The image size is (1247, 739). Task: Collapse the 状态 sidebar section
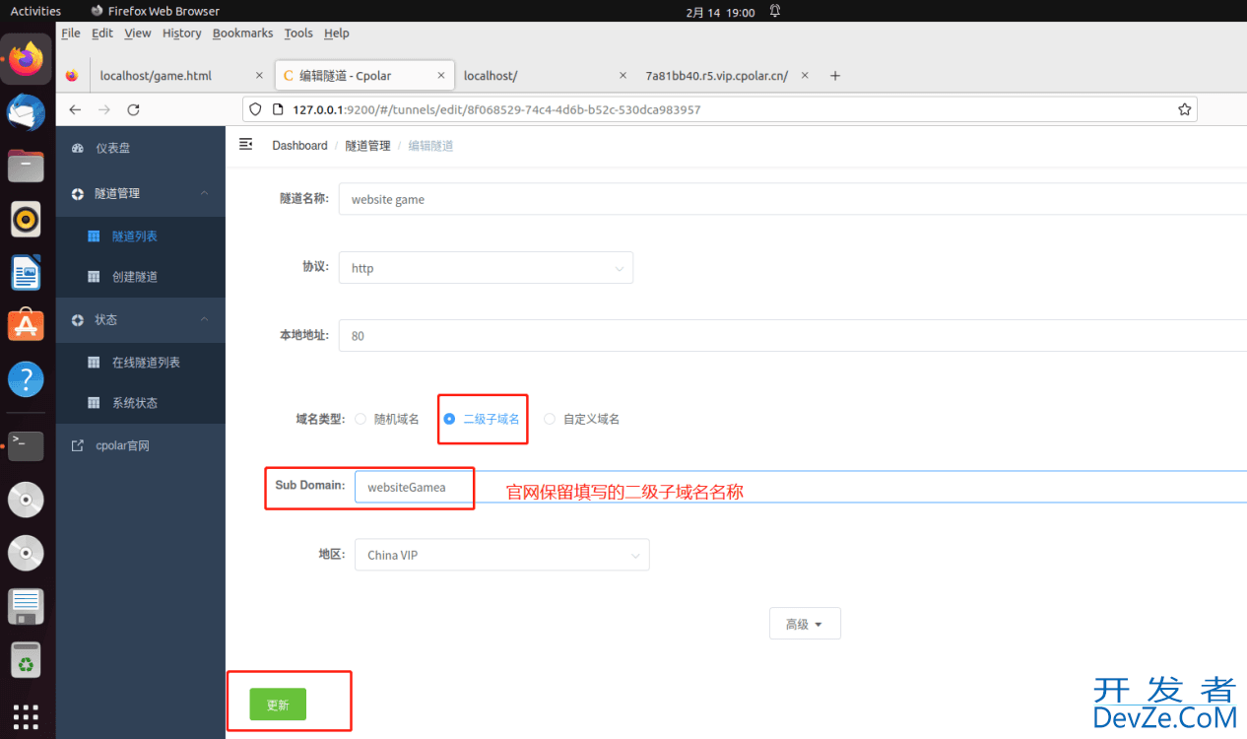pyautogui.click(x=141, y=320)
